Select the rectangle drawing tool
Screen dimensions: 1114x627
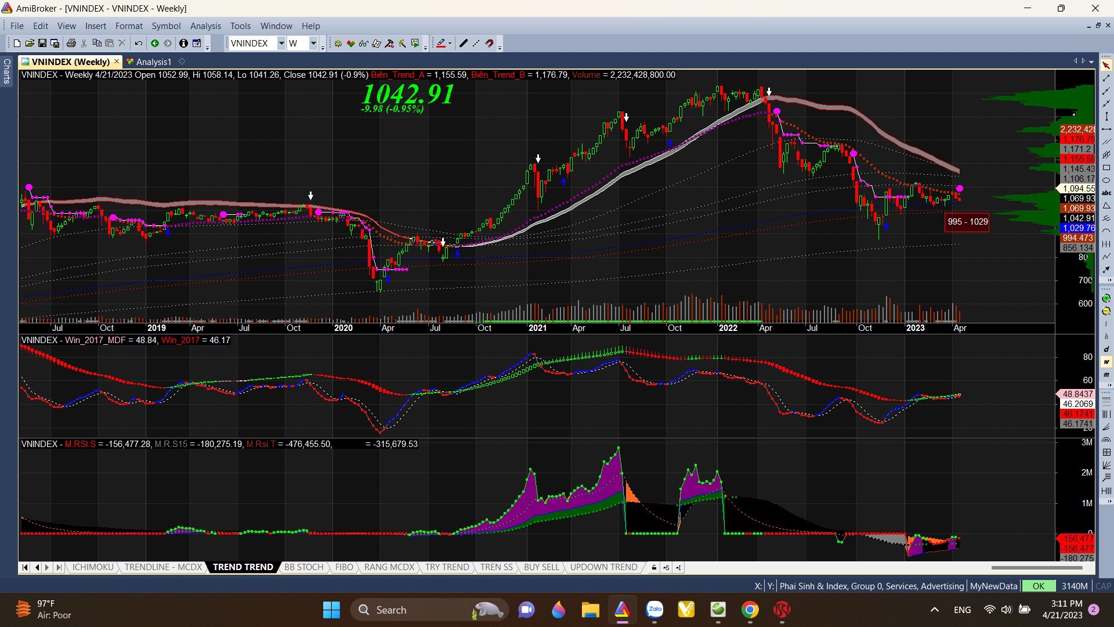[x=1106, y=167]
